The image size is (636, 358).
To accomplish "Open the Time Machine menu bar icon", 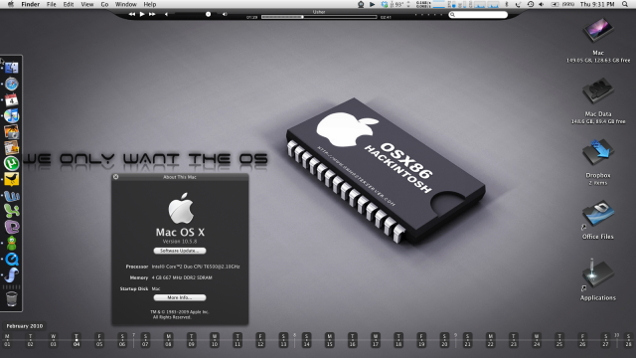I will pyautogui.click(x=530, y=4).
